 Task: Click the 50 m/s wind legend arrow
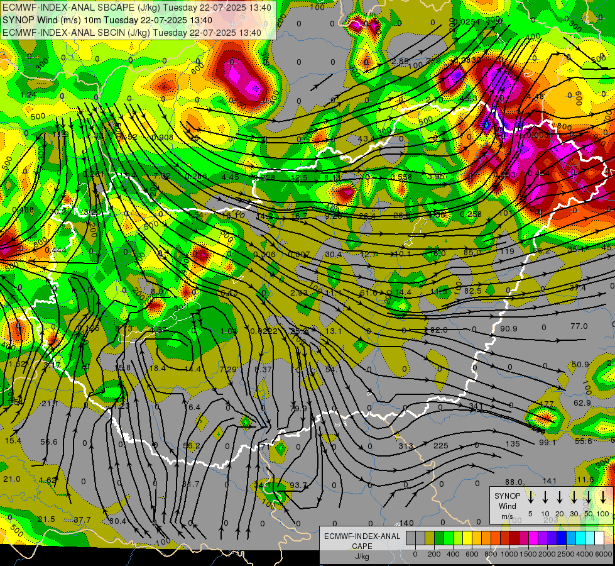coord(589,497)
